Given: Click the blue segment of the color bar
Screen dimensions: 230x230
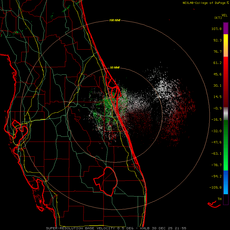Looking at the screenshot, I should point(226,182).
